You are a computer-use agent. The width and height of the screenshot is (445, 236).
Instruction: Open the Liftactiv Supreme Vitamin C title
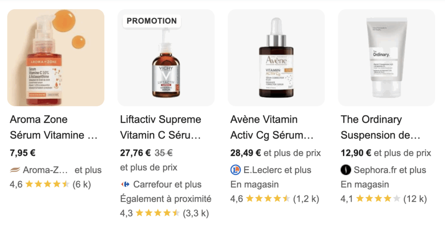point(160,127)
